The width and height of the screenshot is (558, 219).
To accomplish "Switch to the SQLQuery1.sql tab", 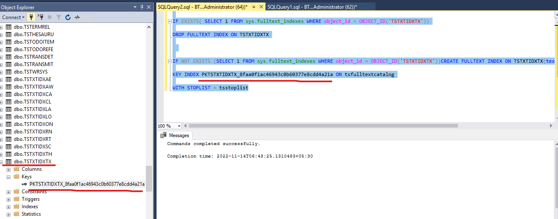I will tap(312, 7).
